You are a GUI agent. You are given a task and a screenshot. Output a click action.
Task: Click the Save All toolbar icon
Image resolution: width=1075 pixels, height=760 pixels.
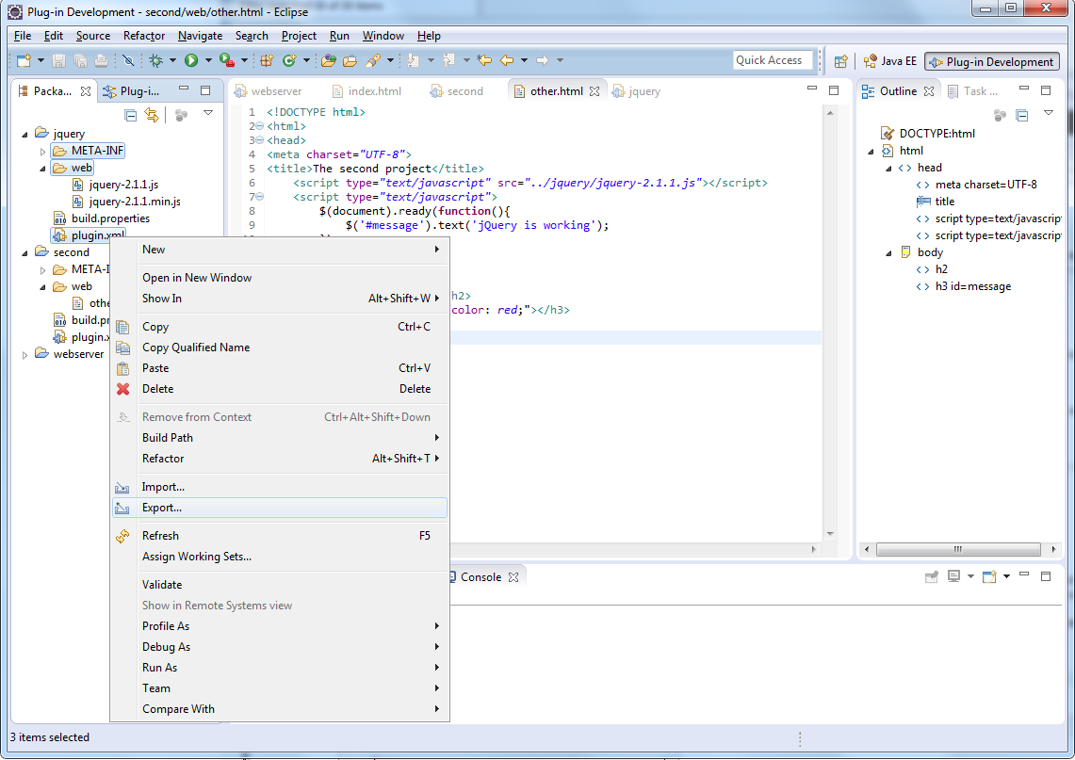[80, 60]
